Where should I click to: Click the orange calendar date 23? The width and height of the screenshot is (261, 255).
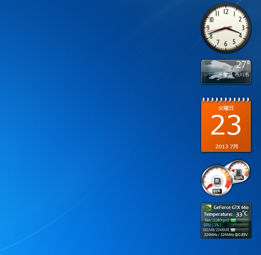click(x=226, y=124)
